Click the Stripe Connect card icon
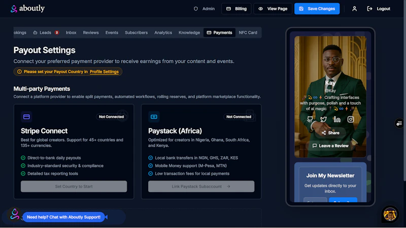Screen dimensions: 406x228 [x=26, y=117]
